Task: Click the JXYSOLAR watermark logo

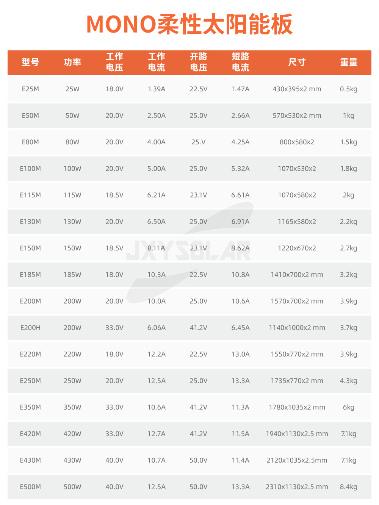Action: (x=188, y=251)
